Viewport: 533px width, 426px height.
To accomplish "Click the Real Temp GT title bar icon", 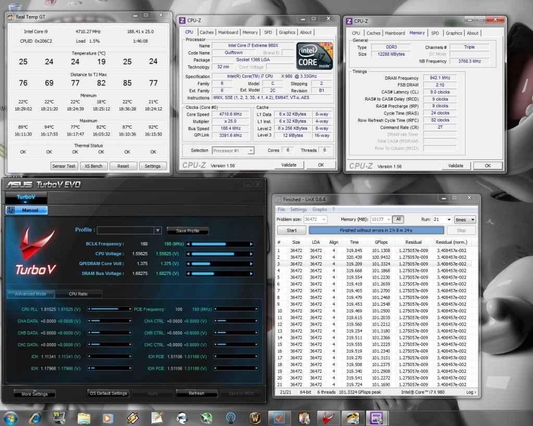I will coord(10,17).
